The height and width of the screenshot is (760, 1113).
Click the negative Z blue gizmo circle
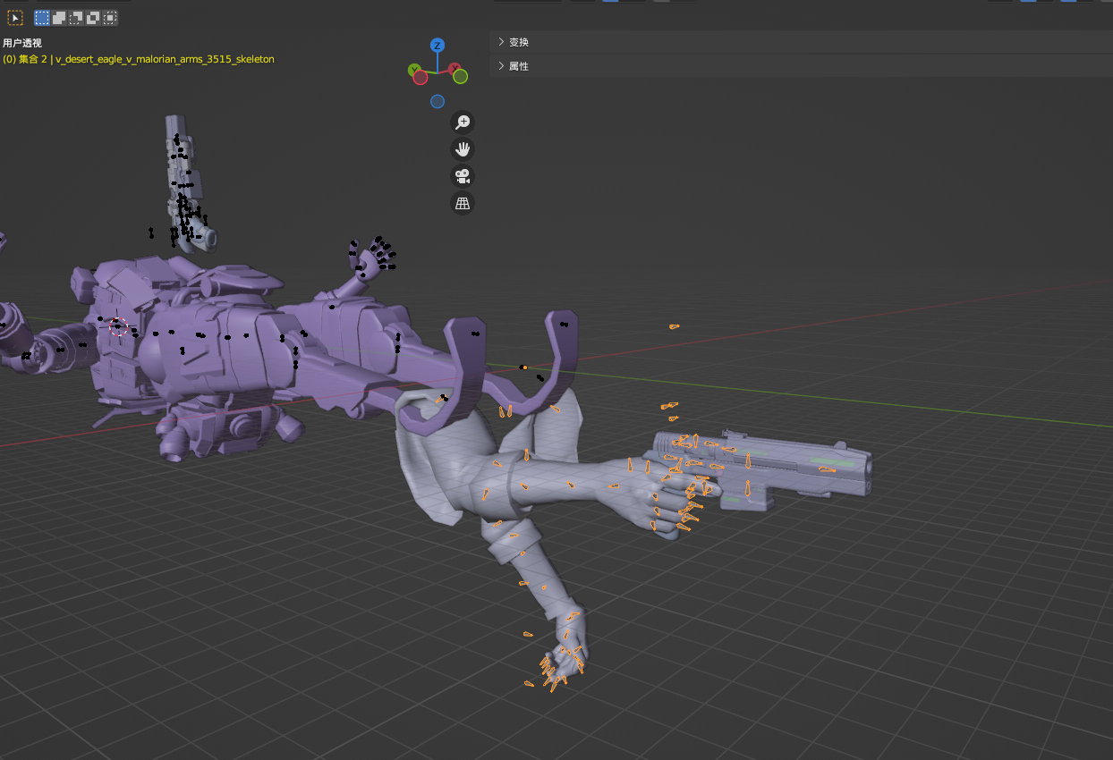pos(438,102)
